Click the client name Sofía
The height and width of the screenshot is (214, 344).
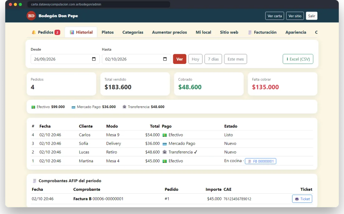point(83,144)
